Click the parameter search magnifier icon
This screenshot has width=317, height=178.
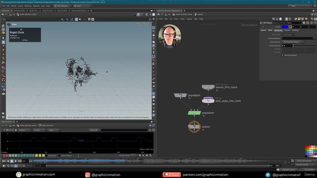[x=308, y=23]
